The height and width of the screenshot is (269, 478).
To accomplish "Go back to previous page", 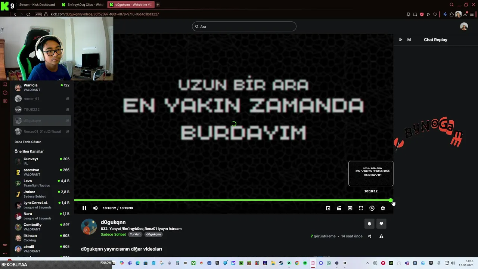I will click(15, 14).
